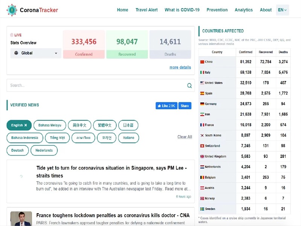Click the South Korea flag icon
This screenshot has width=301, height=226.
point(202,135)
